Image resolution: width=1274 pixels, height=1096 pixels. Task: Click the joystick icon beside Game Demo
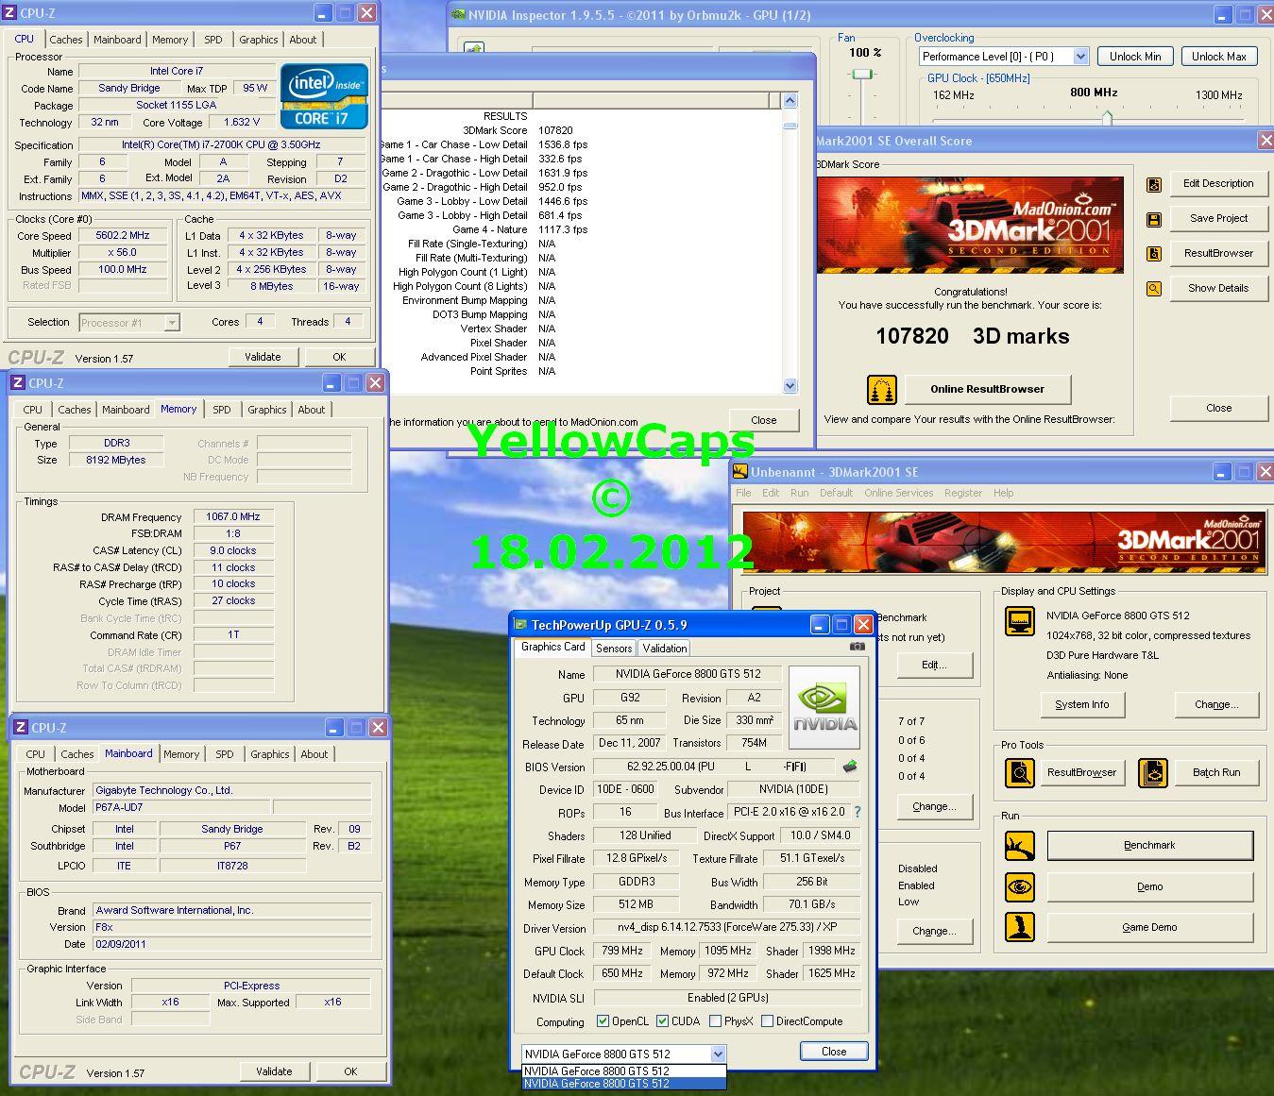coord(1020,927)
